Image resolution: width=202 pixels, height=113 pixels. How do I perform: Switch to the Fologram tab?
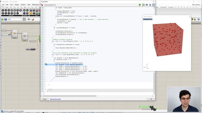(171, 7)
